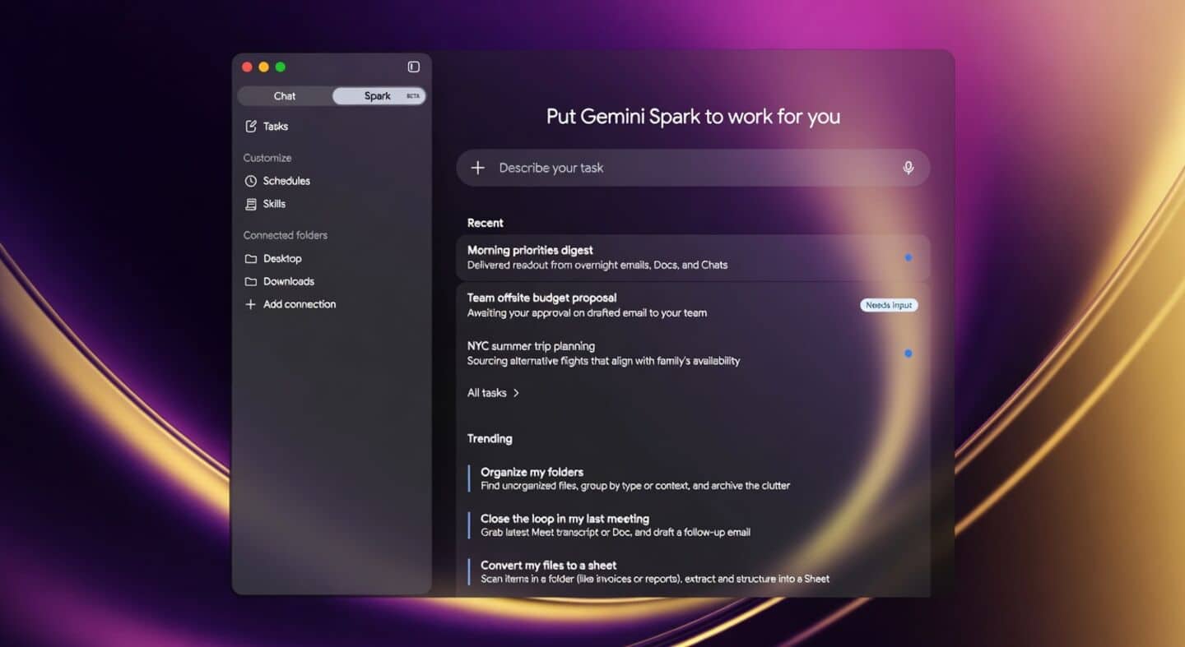
Task: Toggle the sidebar panel icon
Action: pyautogui.click(x=414, y=67)
